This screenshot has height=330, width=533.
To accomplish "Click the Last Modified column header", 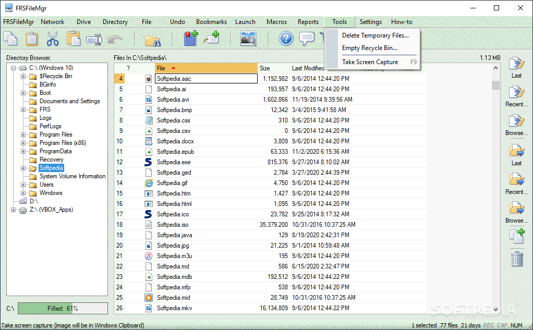I will point(308,68).
